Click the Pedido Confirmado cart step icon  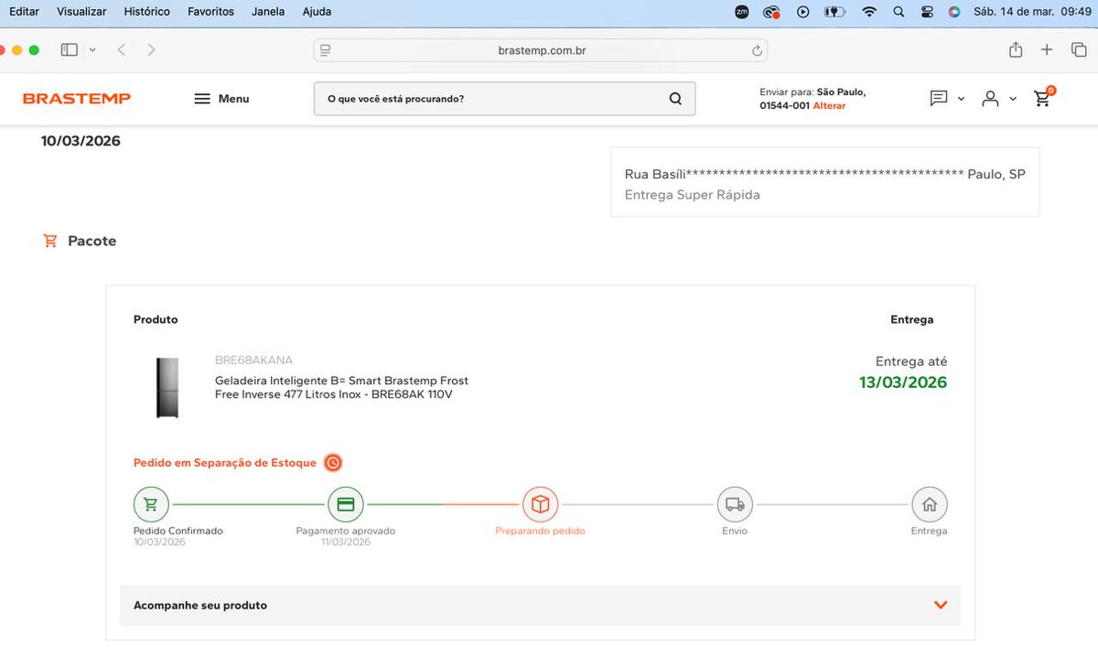click(x=151, y=504)
